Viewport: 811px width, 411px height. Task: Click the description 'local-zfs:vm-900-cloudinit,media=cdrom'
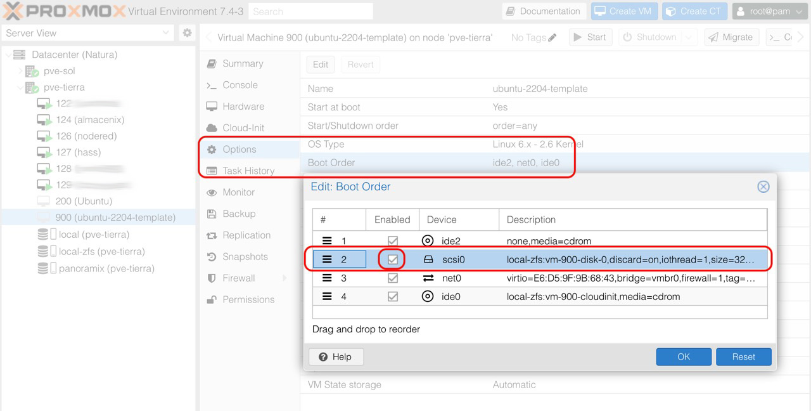[x=593, y=296]
